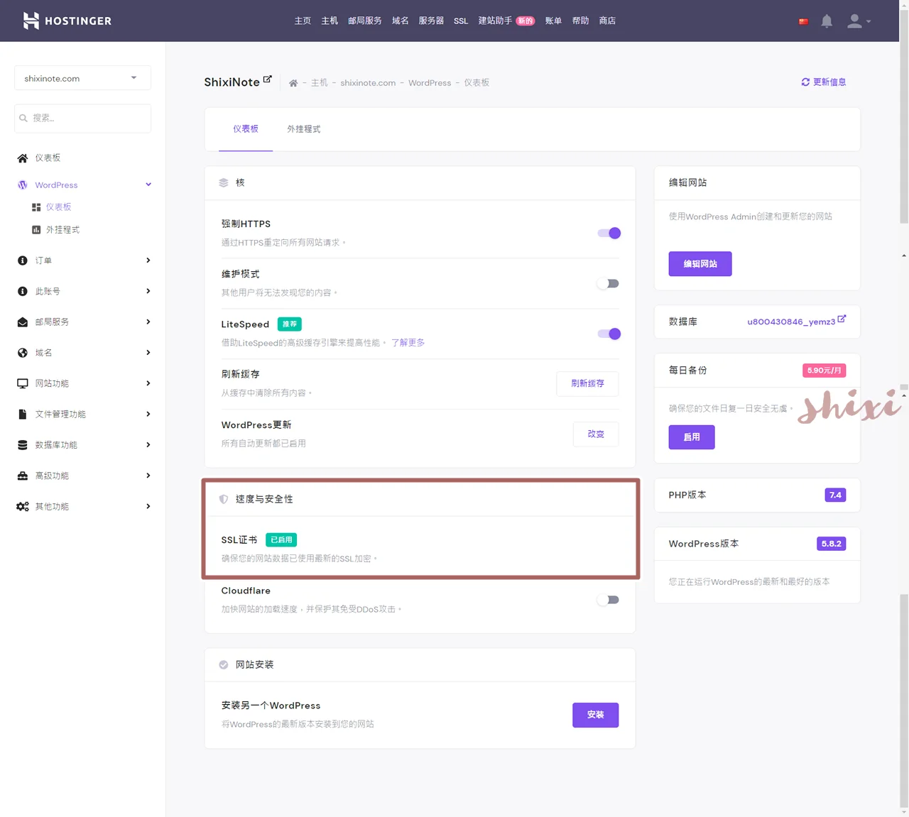Toggle the LiteSpeed switch
909x817 pixels.
coord(609,334)
